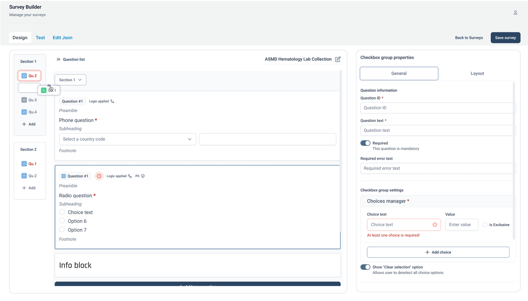Toggle the Required switch
This screenshot has width=528, height=301.
[365, 143]
